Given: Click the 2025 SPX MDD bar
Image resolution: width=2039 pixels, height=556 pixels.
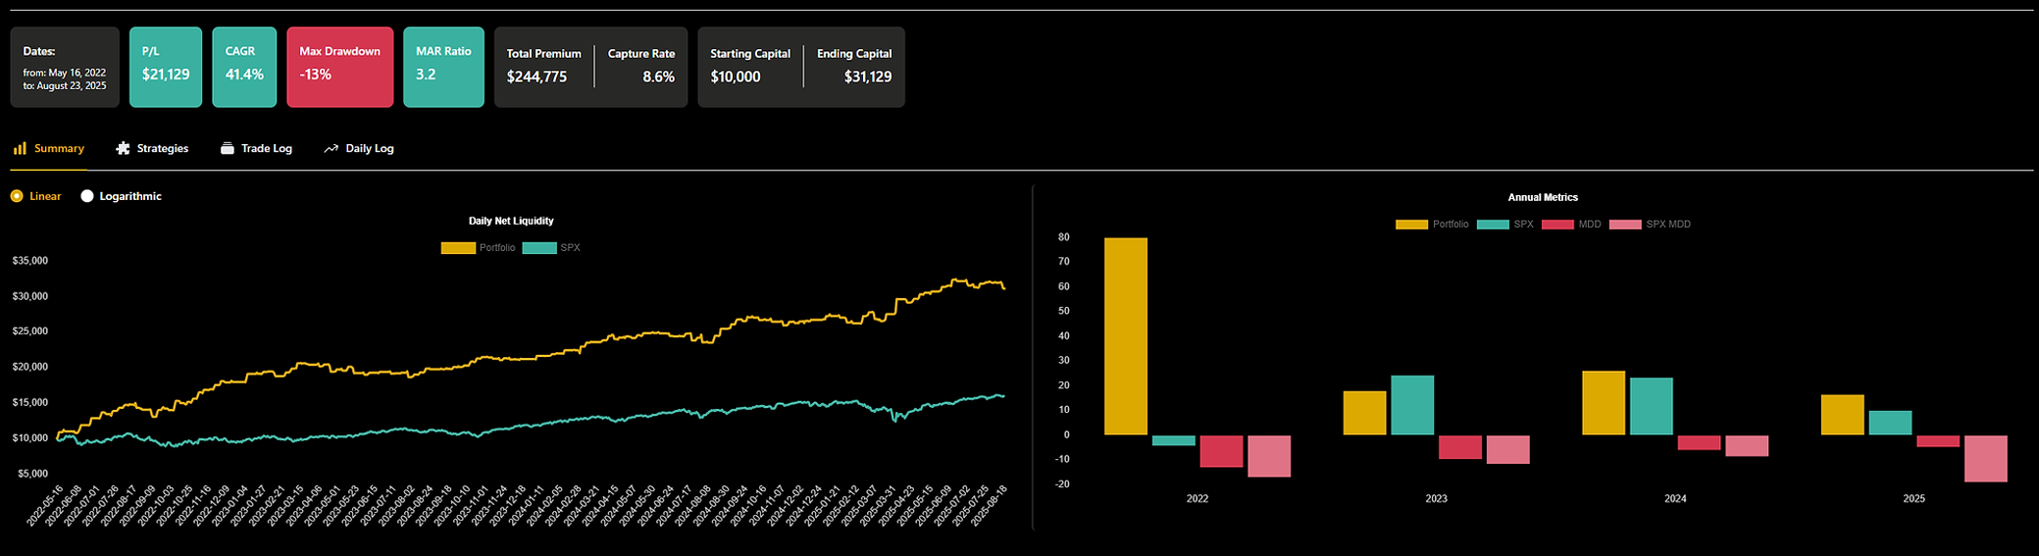Looking at the screenshot, I should (x=1986, y=459).
